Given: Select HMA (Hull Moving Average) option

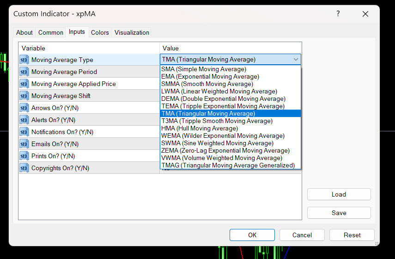Looking at the screenshot, I should pyautogui.click(x=200, y=128).
